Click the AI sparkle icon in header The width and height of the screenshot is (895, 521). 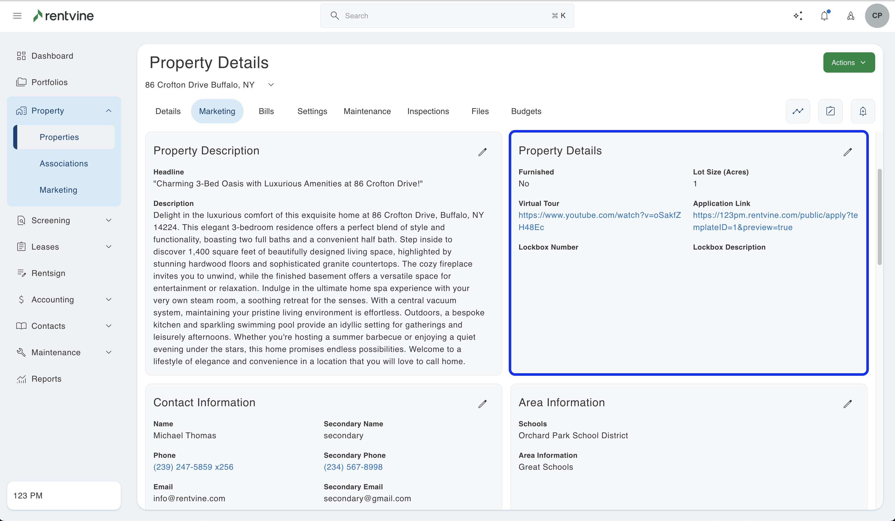click(x=798, y=16)
